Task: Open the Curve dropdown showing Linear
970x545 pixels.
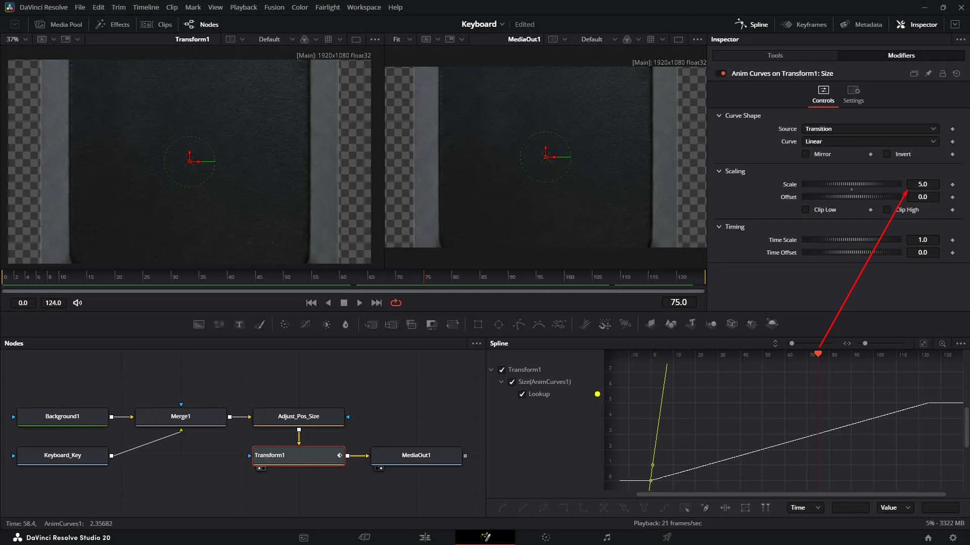Action: pyautogui.click(x=870, y=141)
